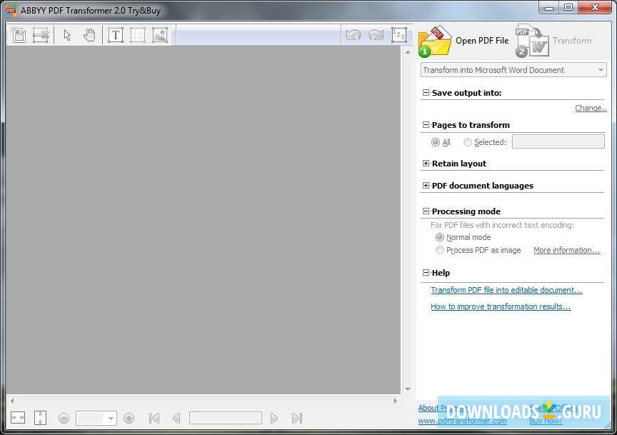Screen dimensions: 617x435
Task: Select the All pages radio button
Action: (x=435, y=142)
